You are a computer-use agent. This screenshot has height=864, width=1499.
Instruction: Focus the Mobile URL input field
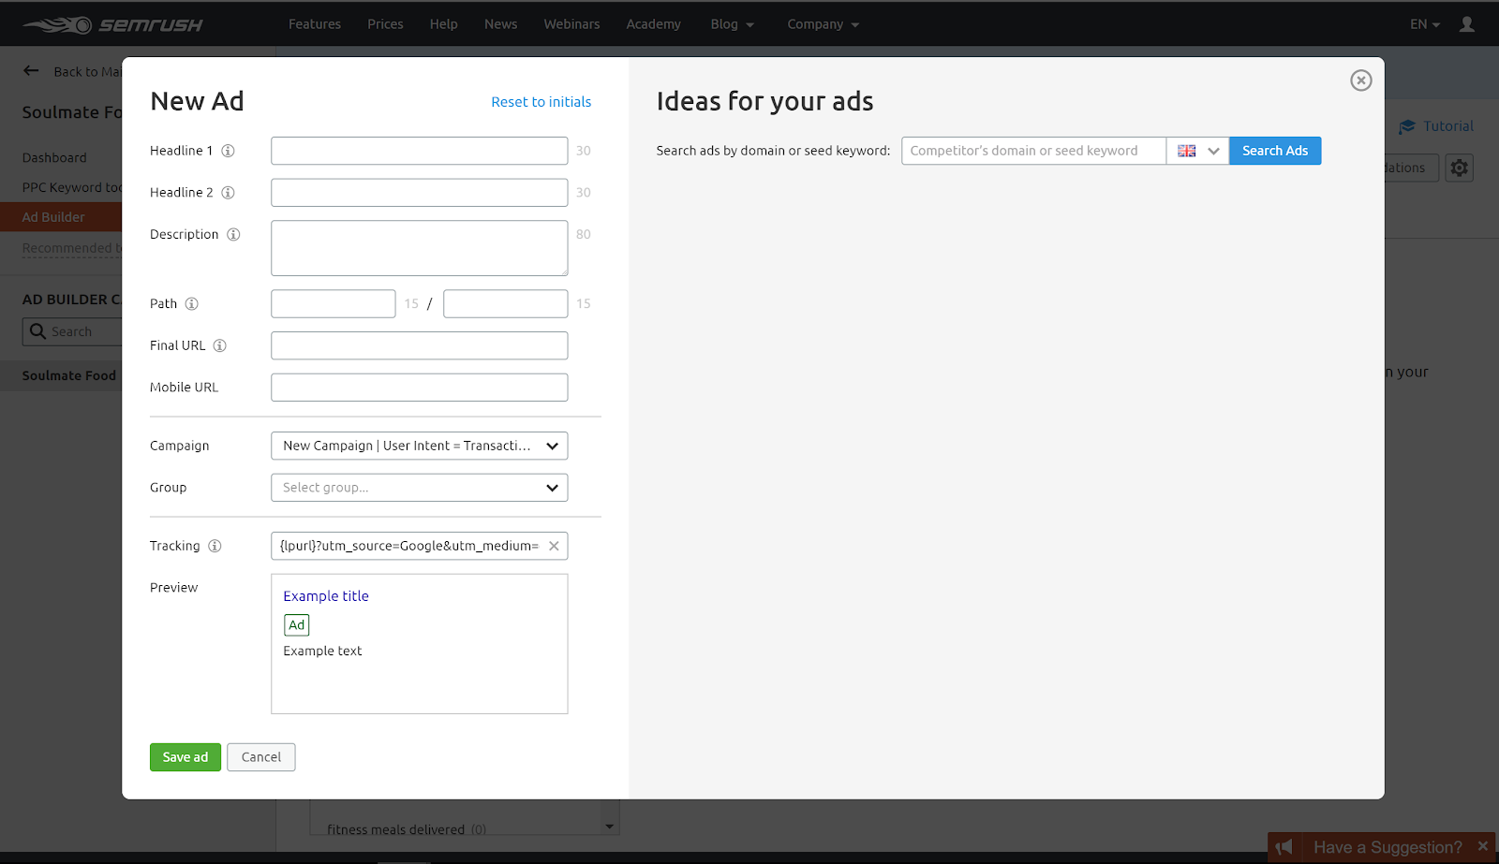[x=420, y=388]
